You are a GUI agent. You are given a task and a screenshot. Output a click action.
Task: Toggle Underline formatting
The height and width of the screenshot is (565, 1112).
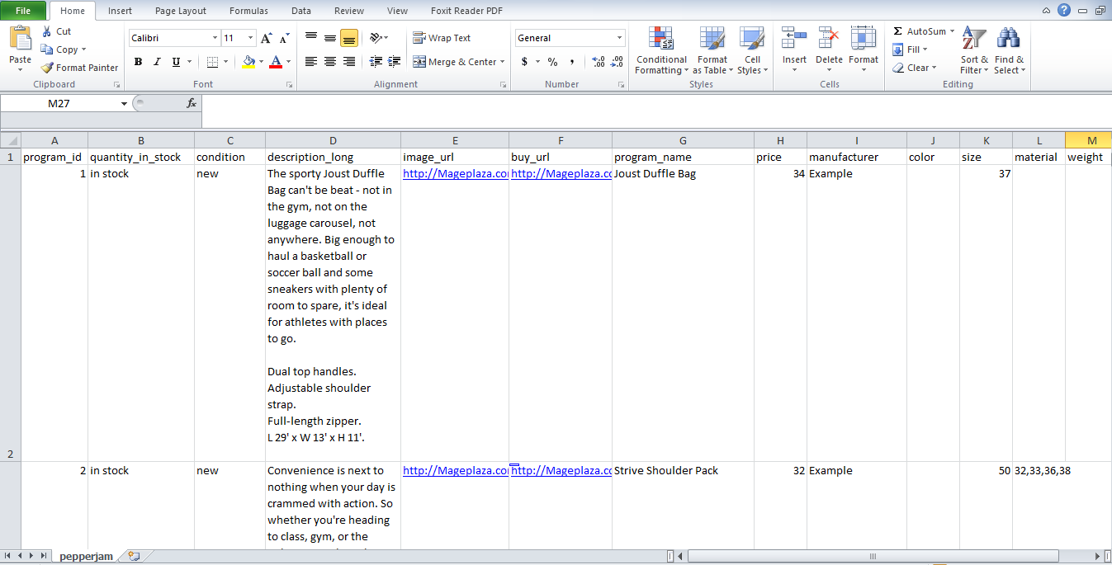coord(176,62)
